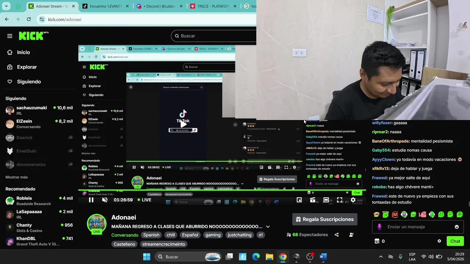470x264 pixels.
Task: Select the justchatting tag
Action: pyautogui.click(x=239, y=235)
